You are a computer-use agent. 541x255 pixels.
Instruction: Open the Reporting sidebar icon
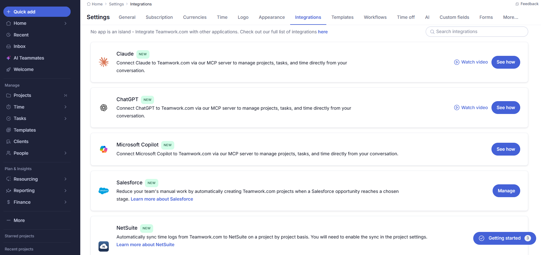9,191
